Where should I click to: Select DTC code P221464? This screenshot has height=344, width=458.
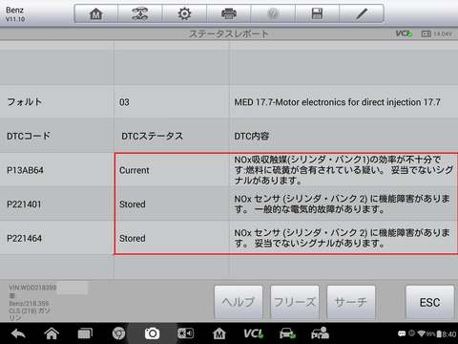pyautogui.click(x=24, y=238)
